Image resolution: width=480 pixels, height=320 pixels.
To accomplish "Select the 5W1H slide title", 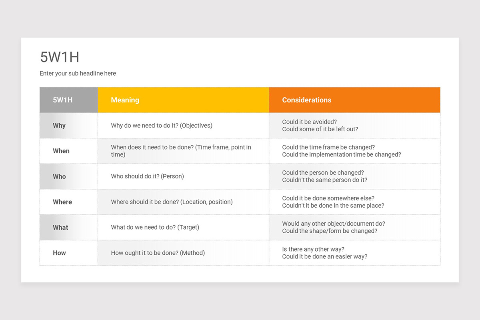I will (x=60, y=57).
